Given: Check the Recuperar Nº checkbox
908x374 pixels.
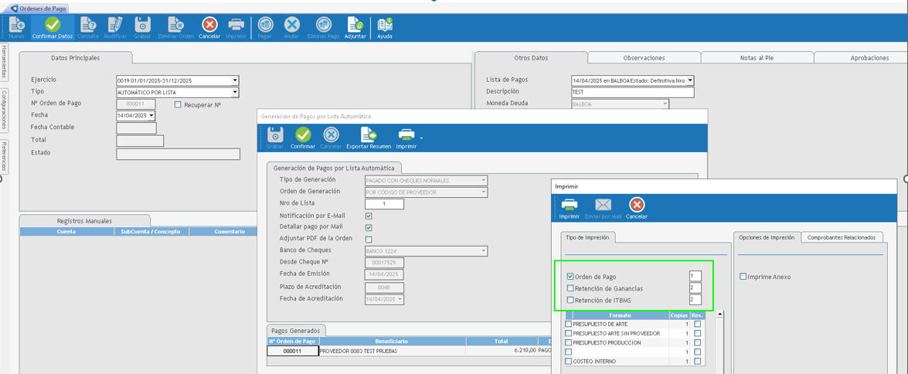Looking at the screenshot, I should 178,104.
